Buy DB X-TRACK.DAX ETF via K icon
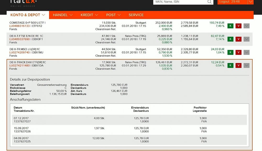 coord(230,65)
